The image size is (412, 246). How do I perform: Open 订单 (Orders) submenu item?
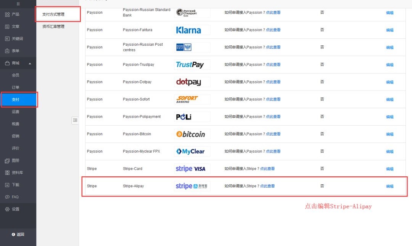(16, 88)
